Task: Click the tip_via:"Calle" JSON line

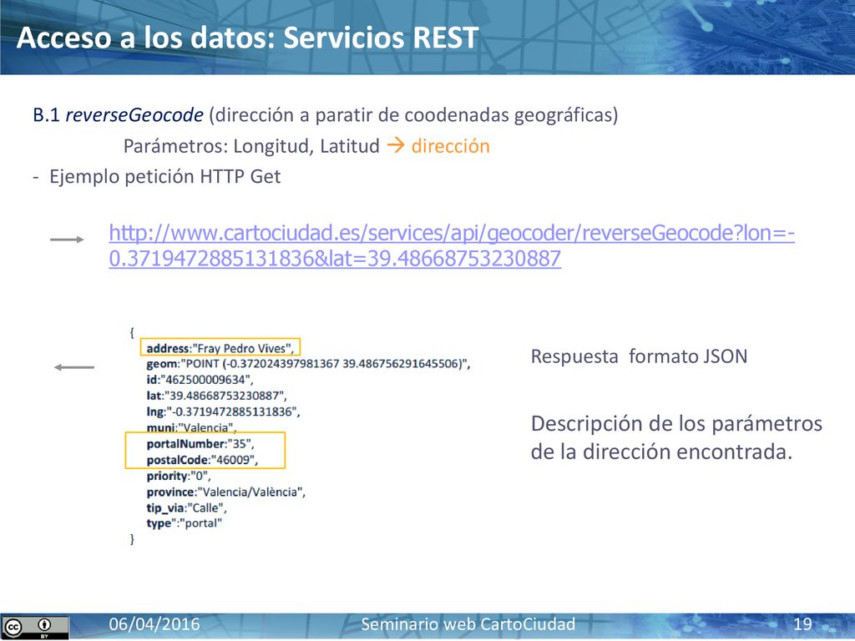Action: (x=186, y=508)
